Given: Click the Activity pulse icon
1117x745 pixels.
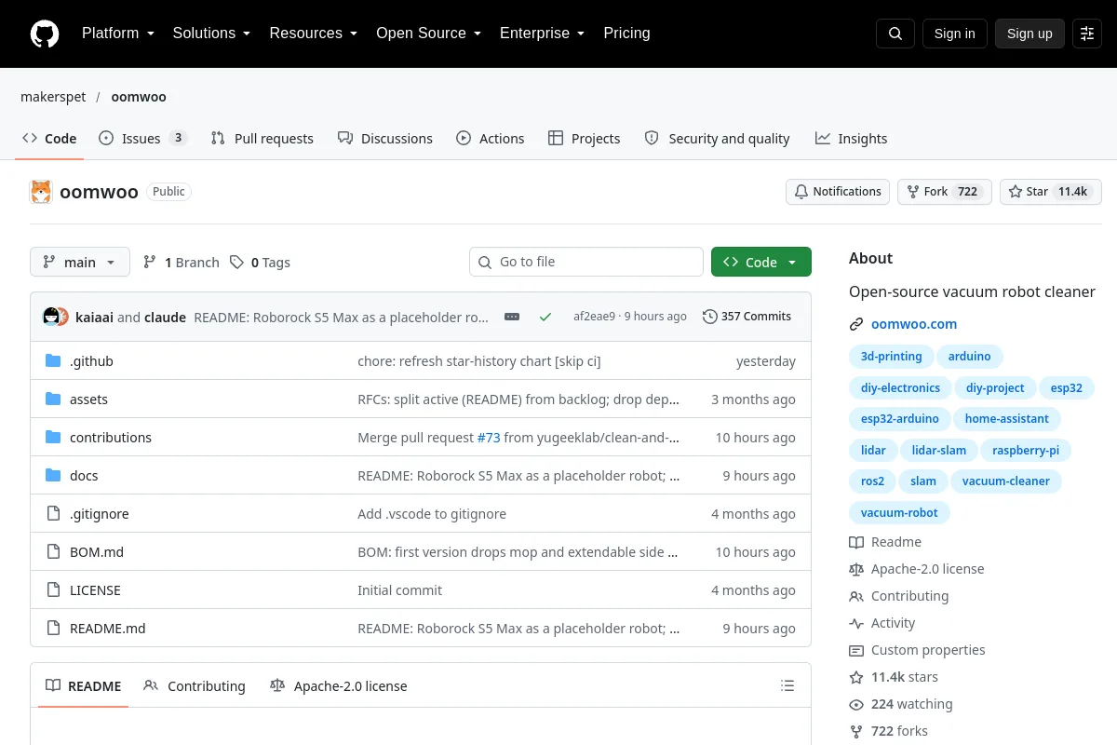Looking at the screenshot, I should (856, 623).
